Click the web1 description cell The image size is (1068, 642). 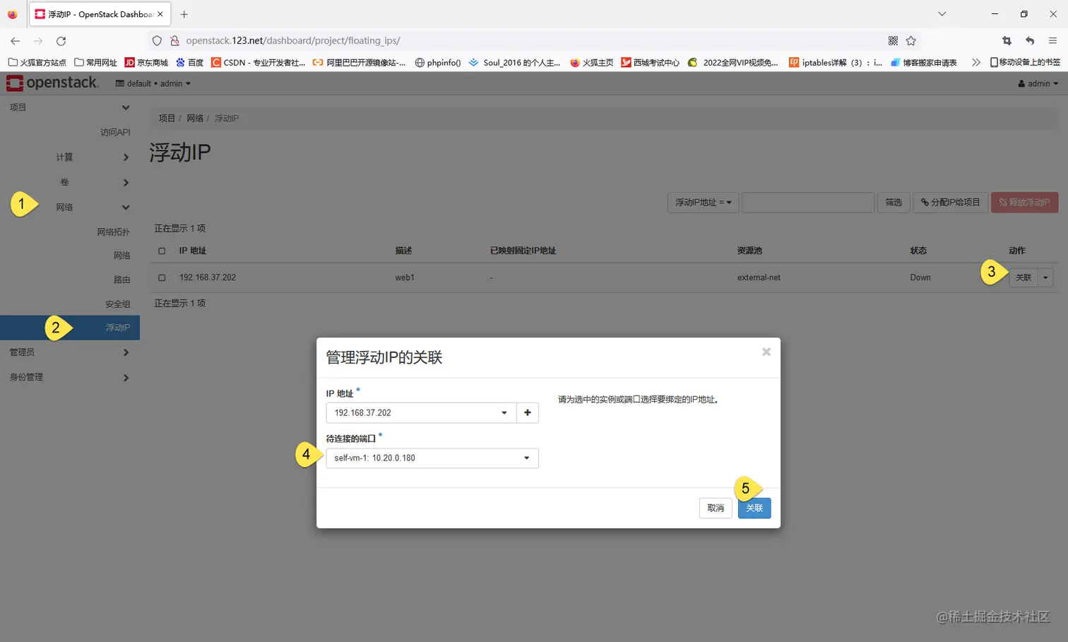[x=405, y=278]
